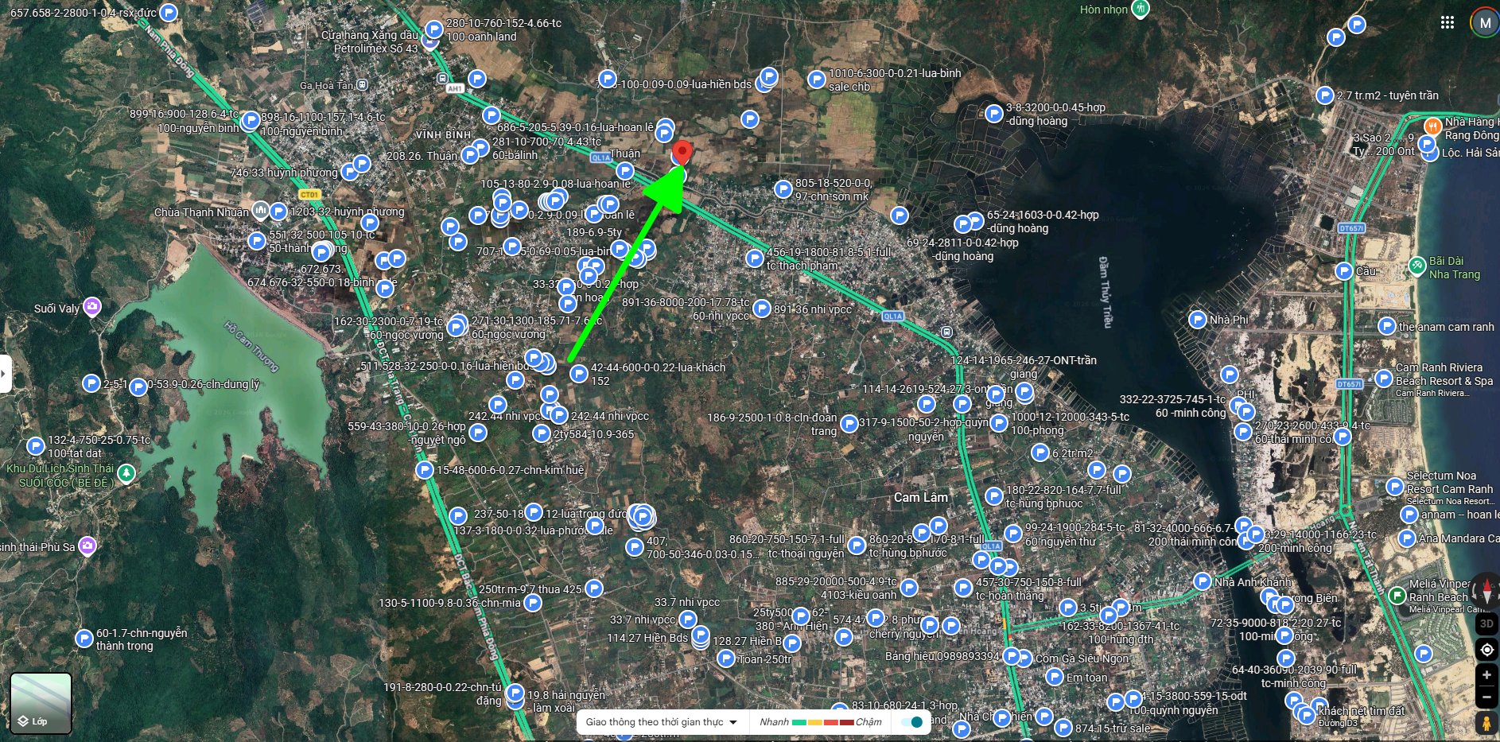Screen dimensions: 1500x742
Task: Click the Cam Lâm town label
Action: coord(920,497)
